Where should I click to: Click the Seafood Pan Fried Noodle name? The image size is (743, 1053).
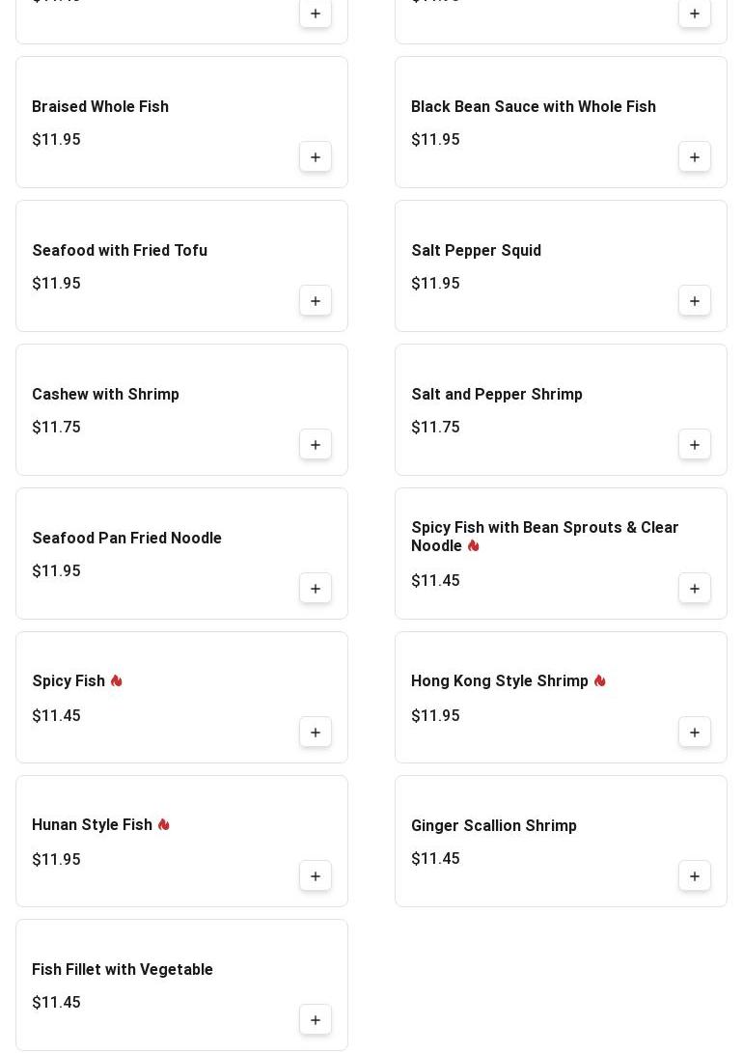point(126,539)
